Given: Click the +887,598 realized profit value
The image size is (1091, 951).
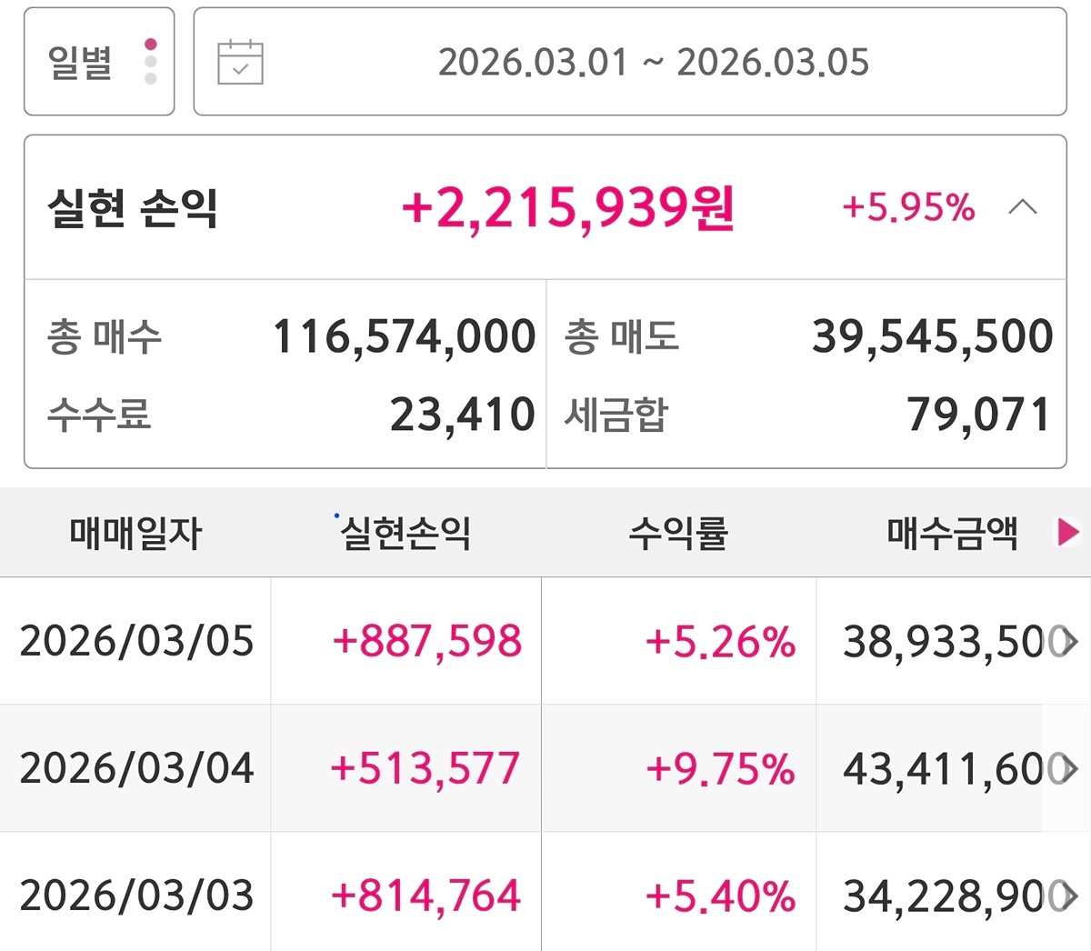Looking at the screenshot, I should (x=427, y=642).
